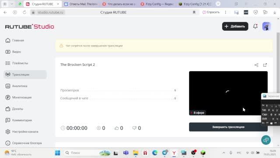Viewport: 280px width, 158px height.
Task: Click the RUTUBE Studio logo
Action: 30,26
